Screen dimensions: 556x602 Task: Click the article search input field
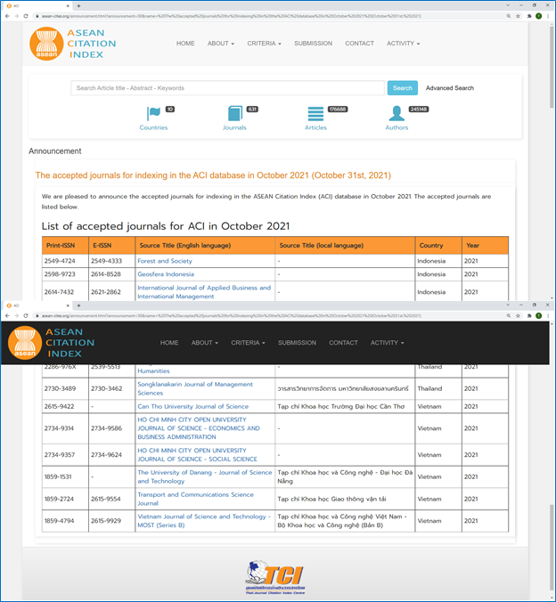click(227, 88)
